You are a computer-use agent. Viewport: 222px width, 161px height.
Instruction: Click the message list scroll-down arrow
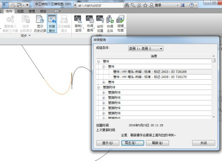tap(213, 117)
